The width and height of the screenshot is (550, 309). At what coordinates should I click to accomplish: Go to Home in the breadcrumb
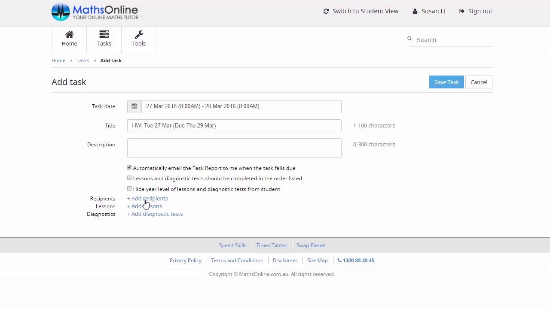tap(58, 61)
